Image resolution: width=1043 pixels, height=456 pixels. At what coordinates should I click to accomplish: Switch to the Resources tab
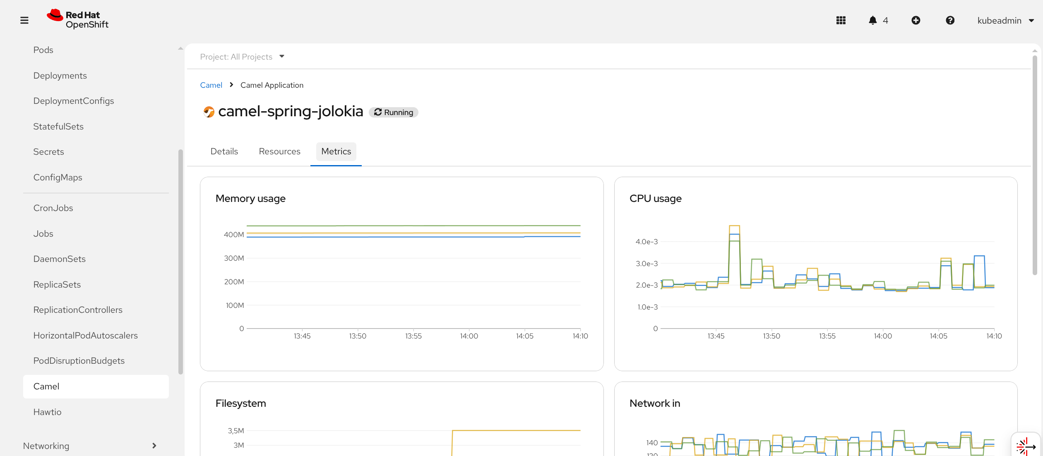pyautogui.click(x=279, y=151)
